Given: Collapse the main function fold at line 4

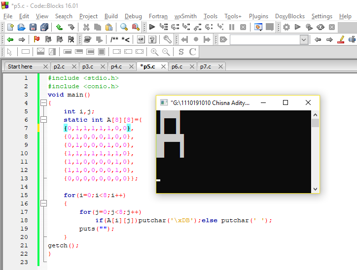Looking at the screenshot, I should [x=43, y=103].
